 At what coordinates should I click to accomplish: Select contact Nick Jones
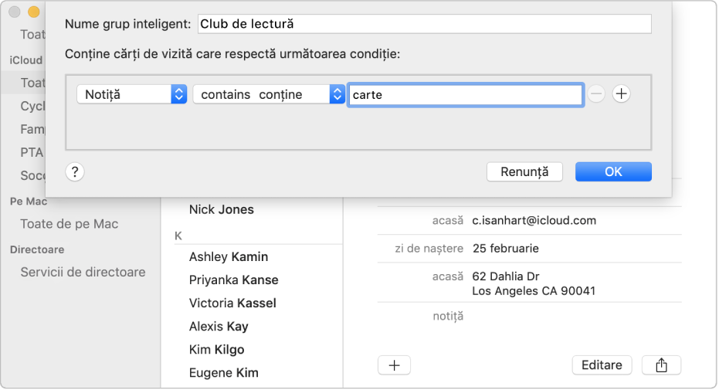[222, 210]
